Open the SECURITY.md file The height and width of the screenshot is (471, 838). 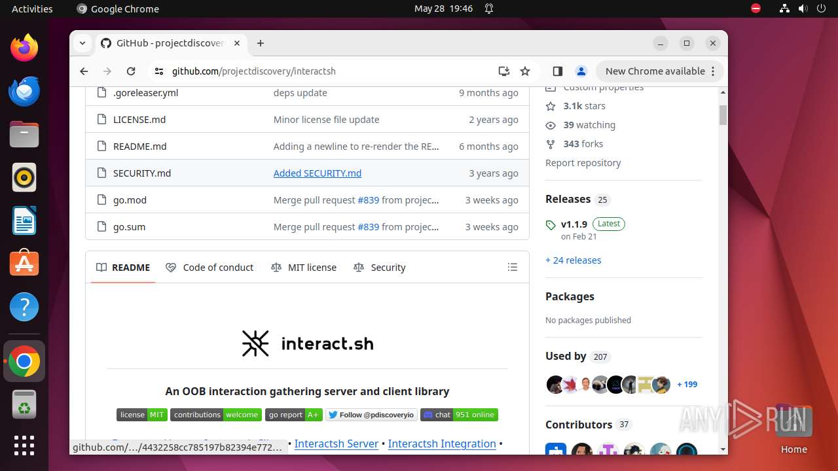(142, 173)
